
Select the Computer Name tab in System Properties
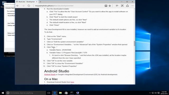[x=10, y=8]
